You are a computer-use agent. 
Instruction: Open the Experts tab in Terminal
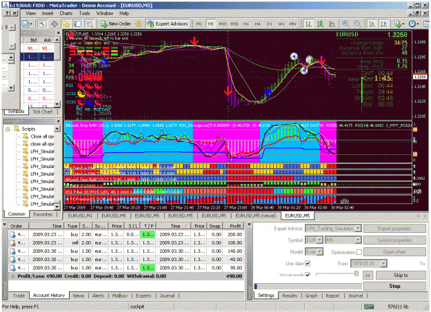click(143, 295)
